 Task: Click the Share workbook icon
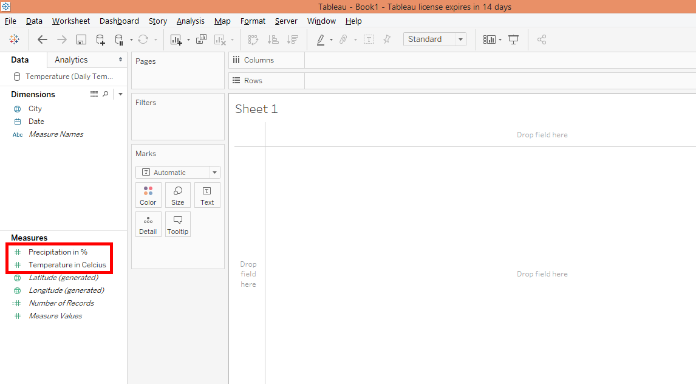542,39
